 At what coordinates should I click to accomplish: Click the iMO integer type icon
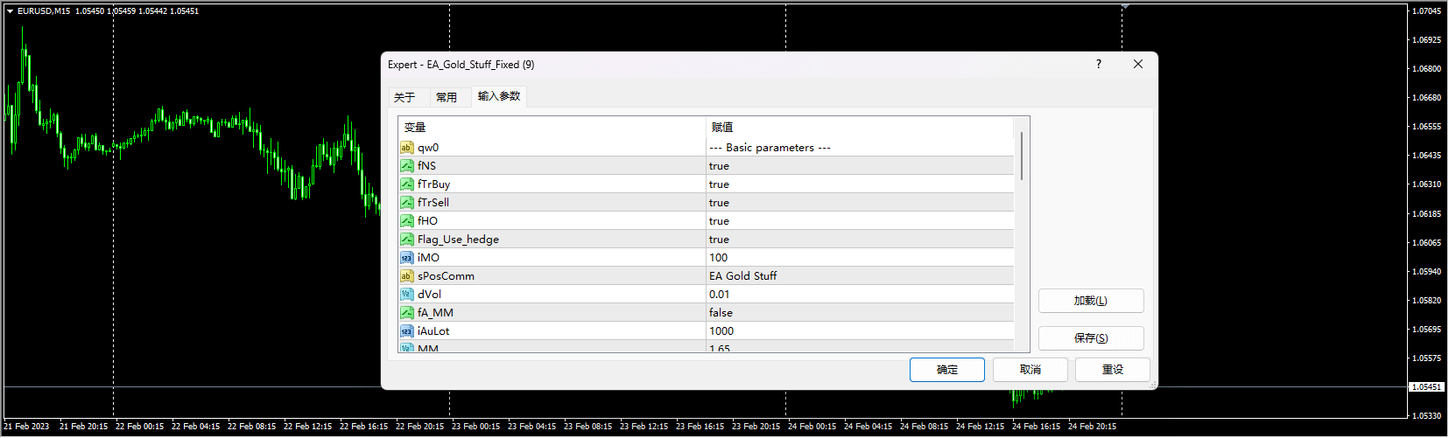coord(406,258)
